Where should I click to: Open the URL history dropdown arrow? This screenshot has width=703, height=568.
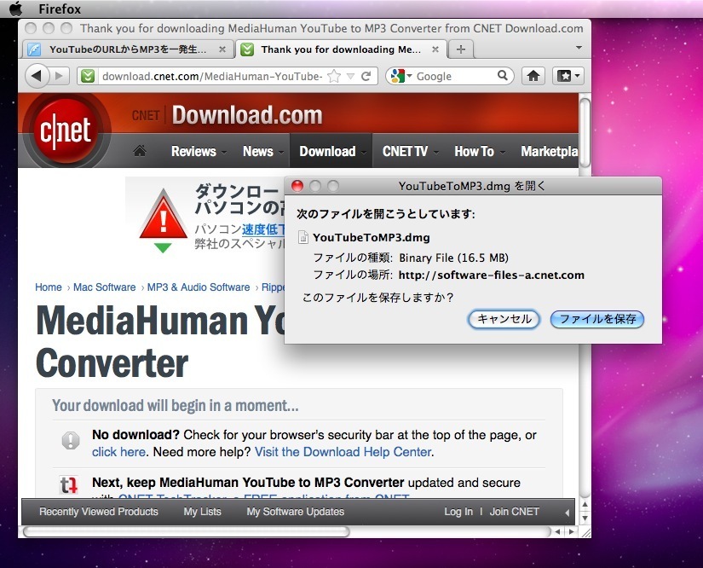pos(350,77)
